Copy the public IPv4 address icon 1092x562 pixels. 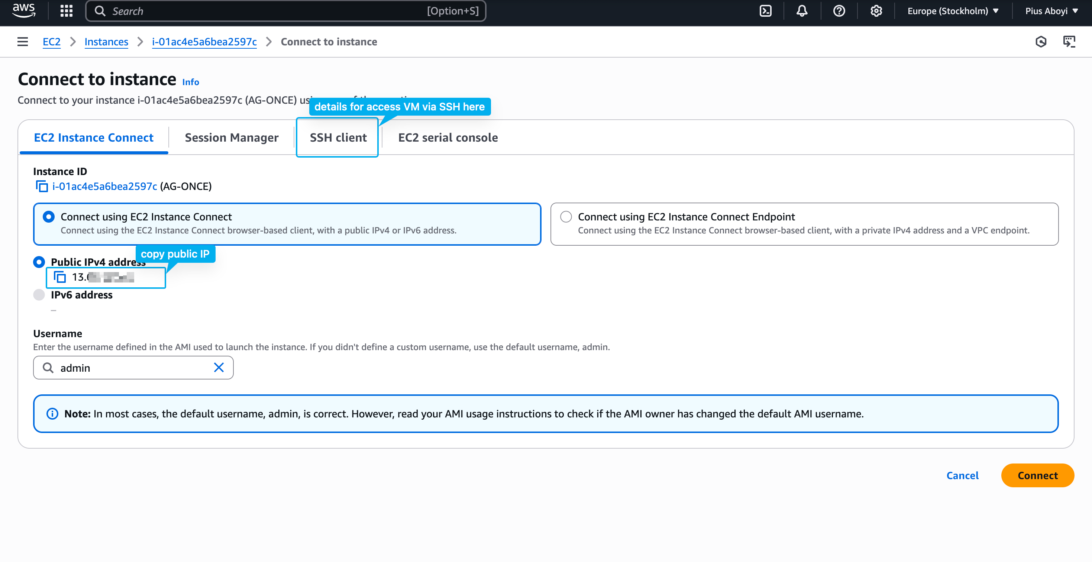coord(60,277)
